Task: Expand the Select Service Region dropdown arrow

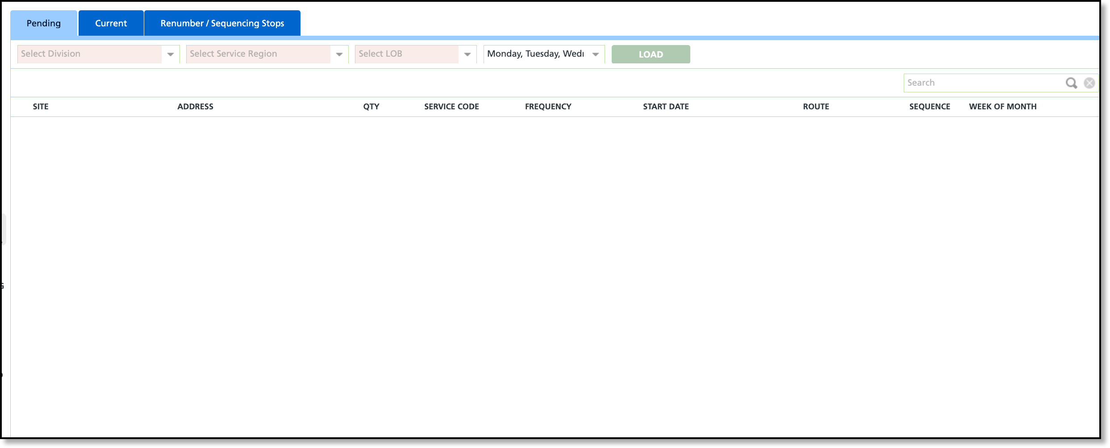Action: pyautogui.click(x=339, y=54)
